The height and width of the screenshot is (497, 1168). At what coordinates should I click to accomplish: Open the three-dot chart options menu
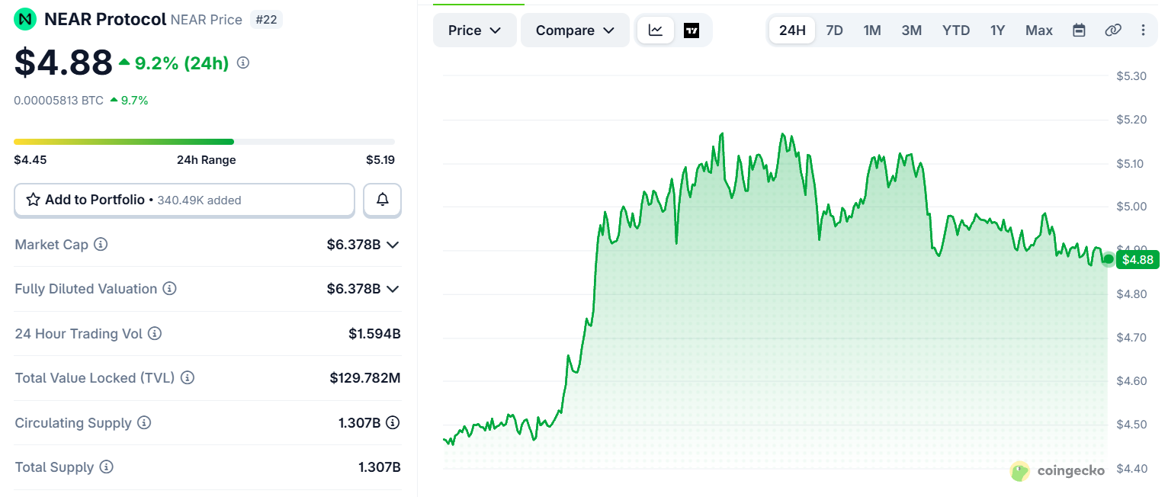[x=1143, y=30]
